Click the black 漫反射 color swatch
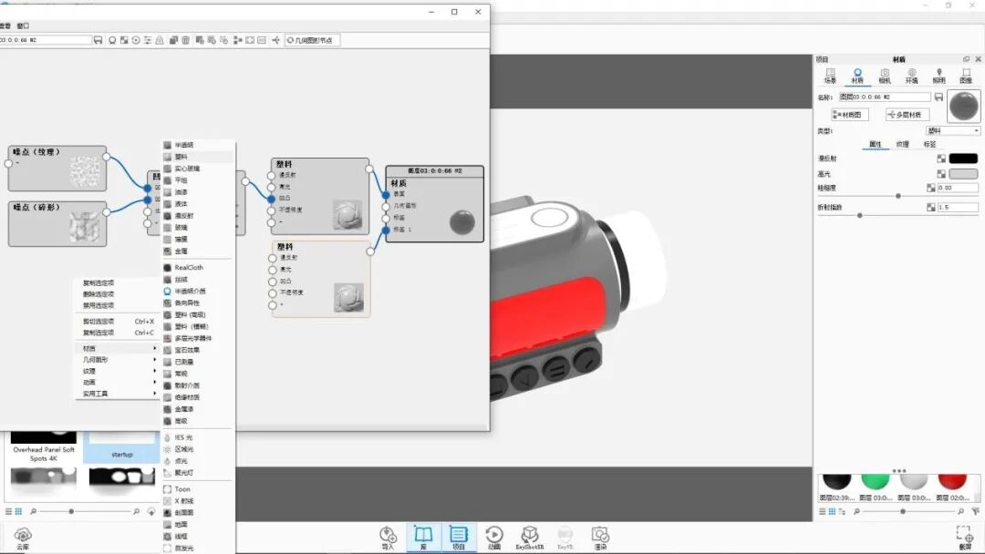The width and height of the screenshot is (985, 554). (963, 159)
